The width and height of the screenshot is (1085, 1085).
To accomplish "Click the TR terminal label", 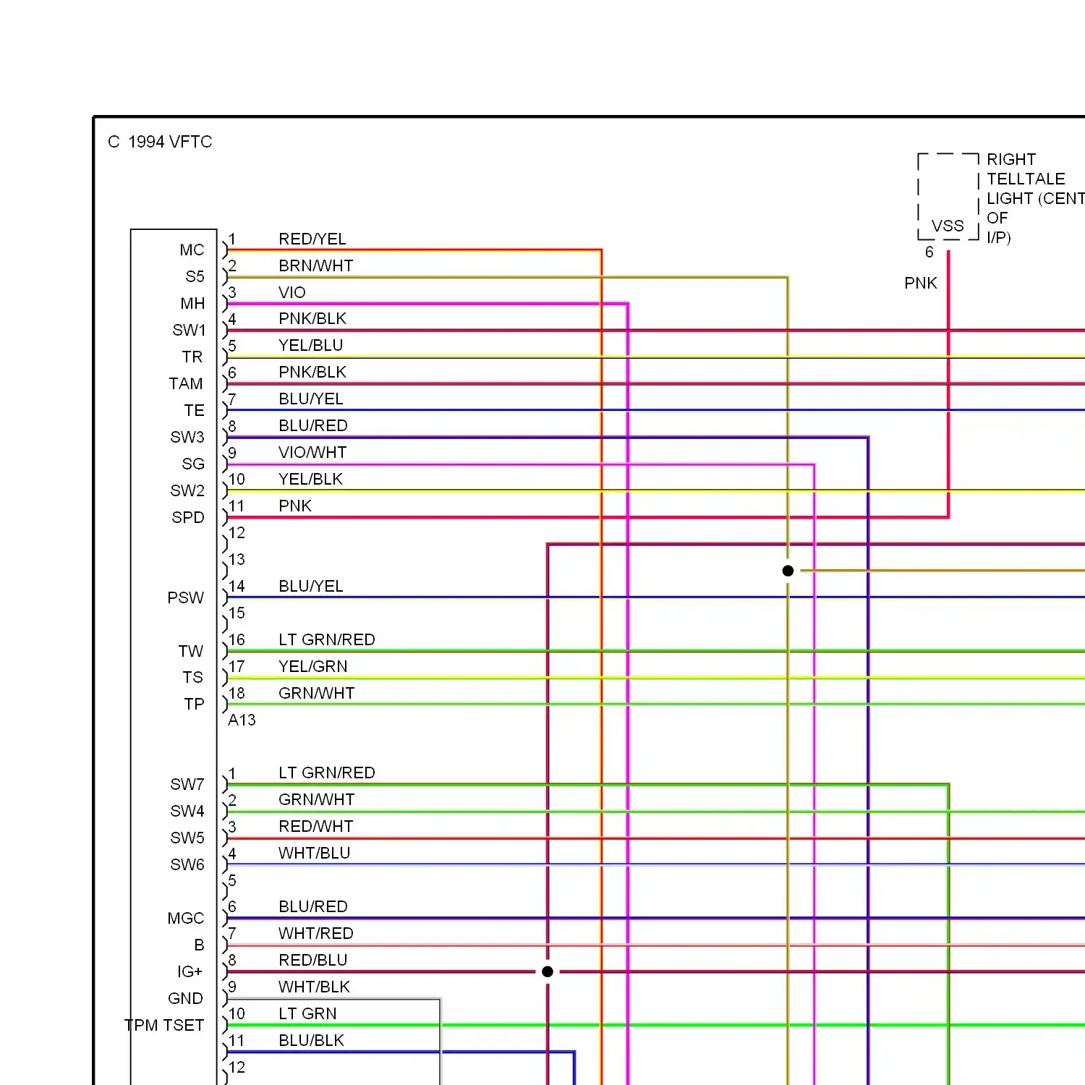I will pyautogui.click(x=192, y=357).
